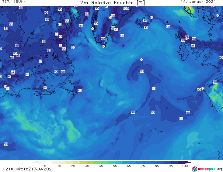Pick the dark purple legend swatch above 100

click(x=181, y=162)
